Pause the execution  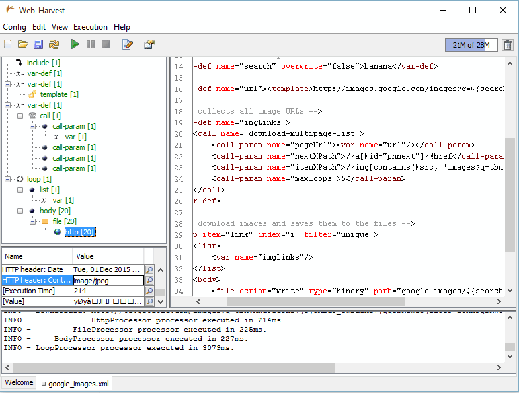pyautogui.click(x=91, y=44)
